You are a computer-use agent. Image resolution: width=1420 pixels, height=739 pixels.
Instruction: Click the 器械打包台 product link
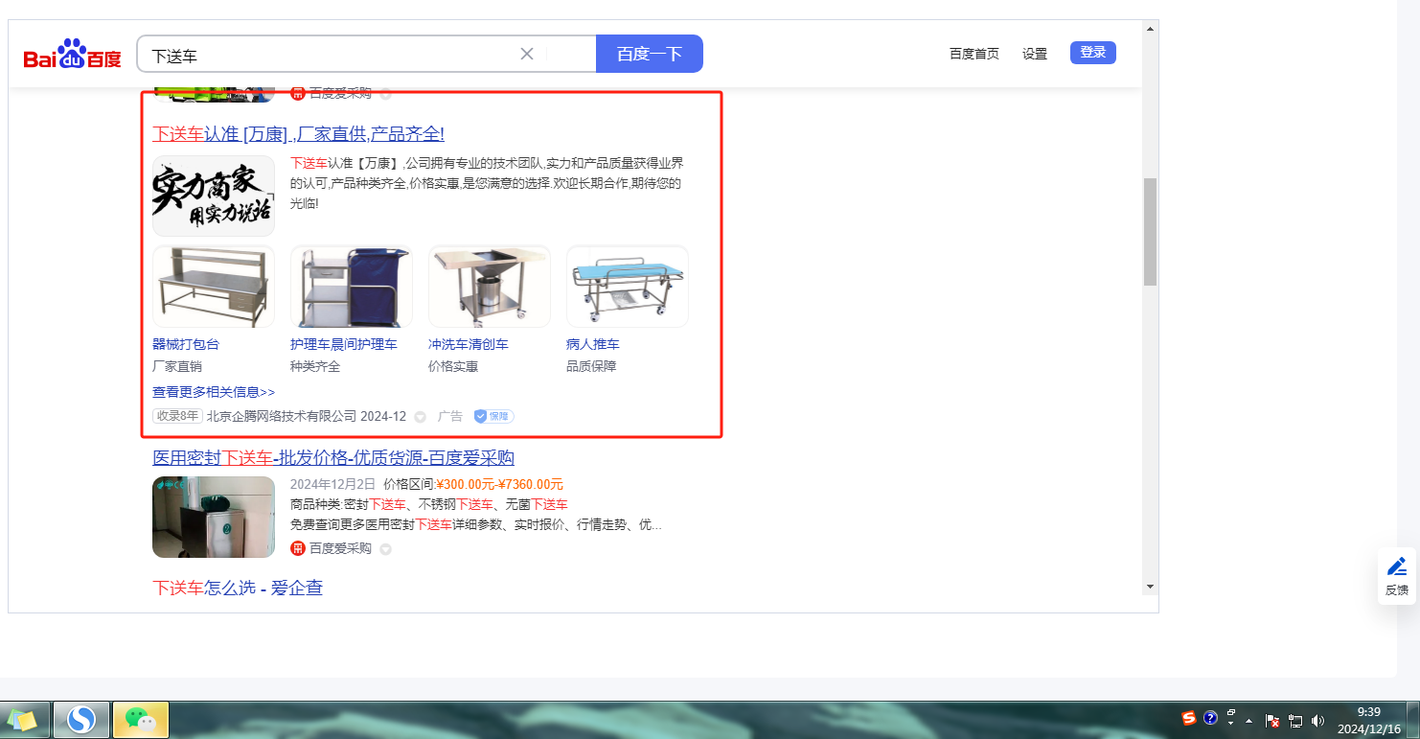[x=186, y=344]
